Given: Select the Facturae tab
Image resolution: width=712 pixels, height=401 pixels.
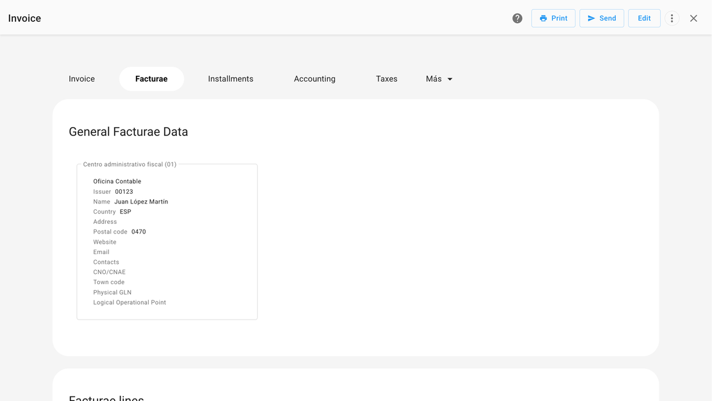Looking at the screenshot, I should click(x=151, y=79).
